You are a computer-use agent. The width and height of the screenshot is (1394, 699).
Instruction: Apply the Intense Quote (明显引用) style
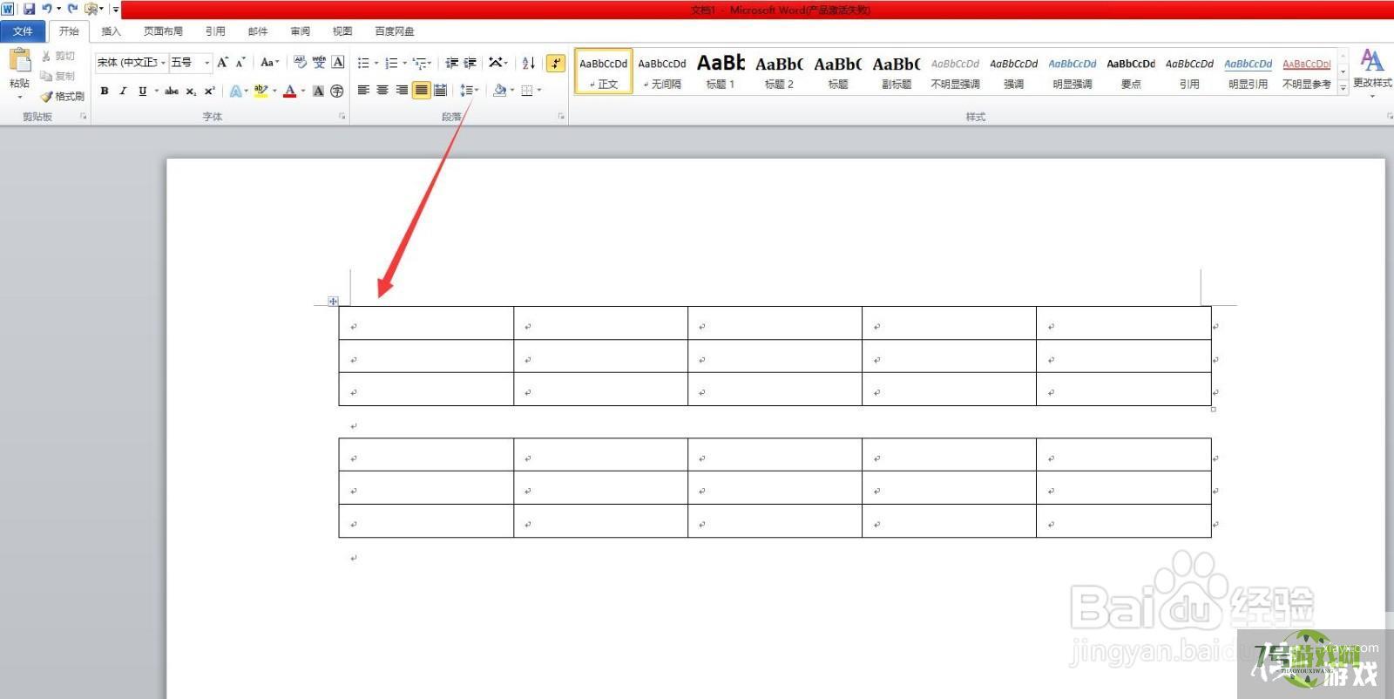pos(1248,71)
